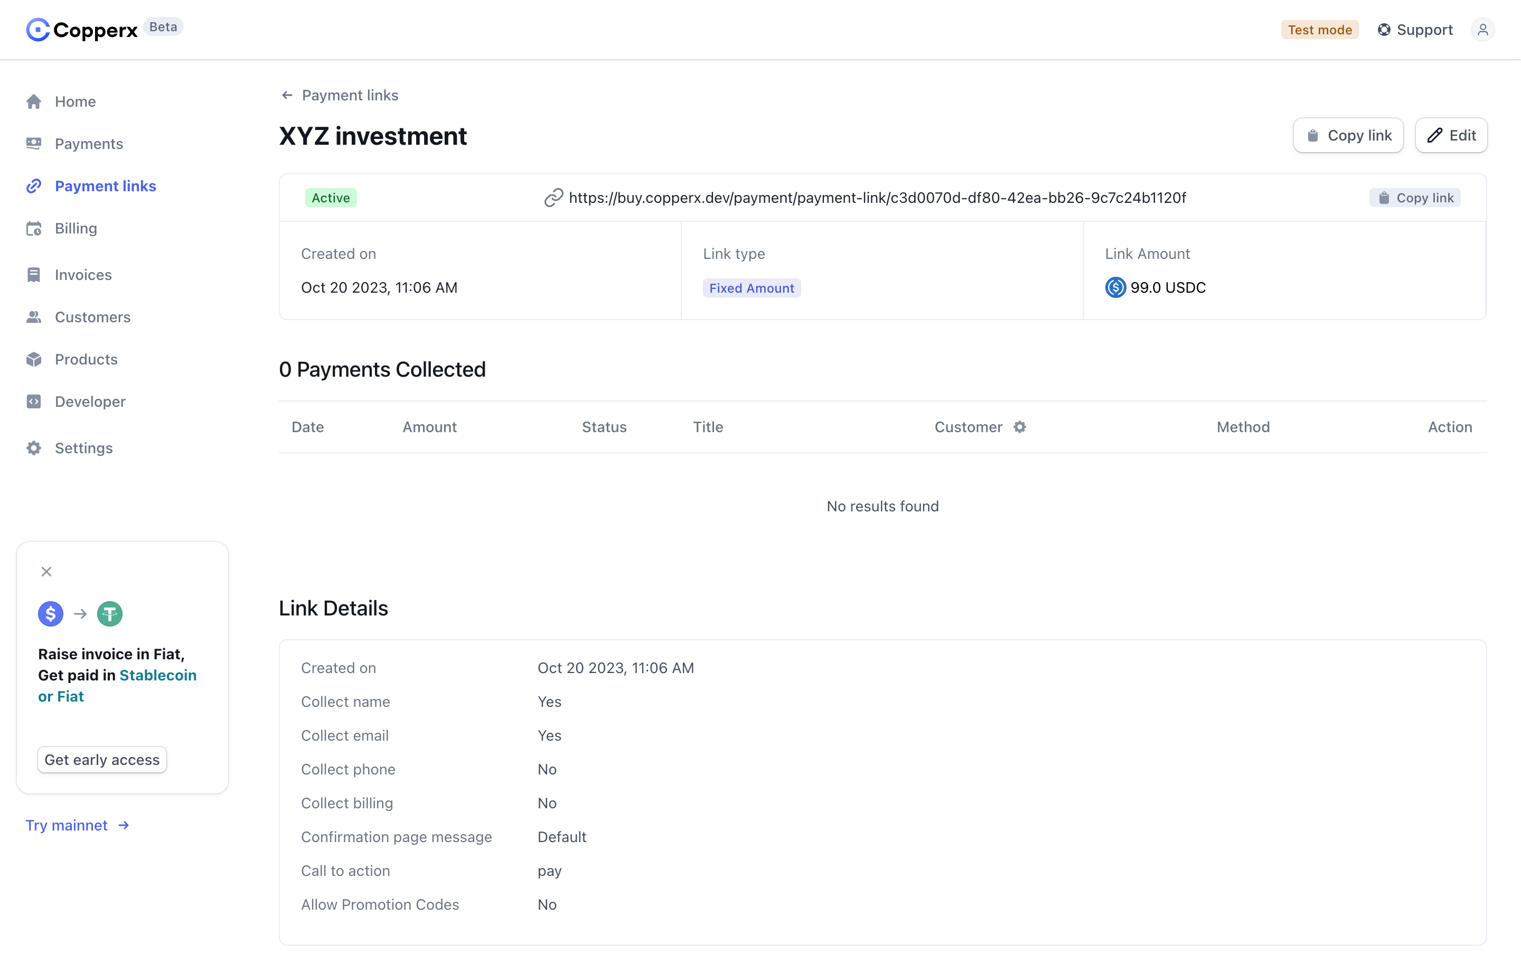Click the Active status badge

click(331, 198)
